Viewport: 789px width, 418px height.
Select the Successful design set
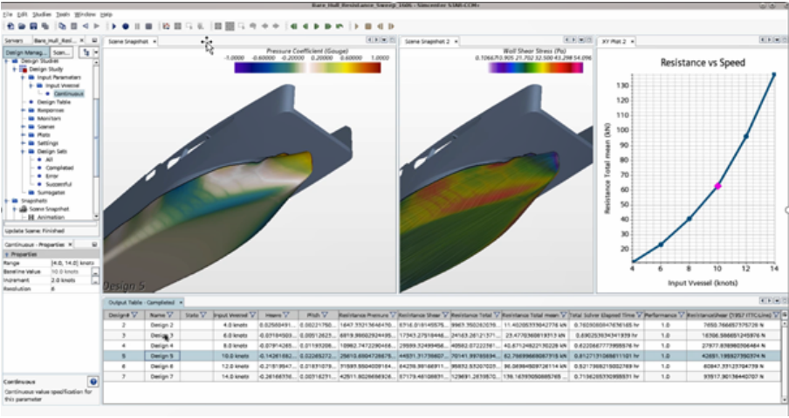click(58, 184)
